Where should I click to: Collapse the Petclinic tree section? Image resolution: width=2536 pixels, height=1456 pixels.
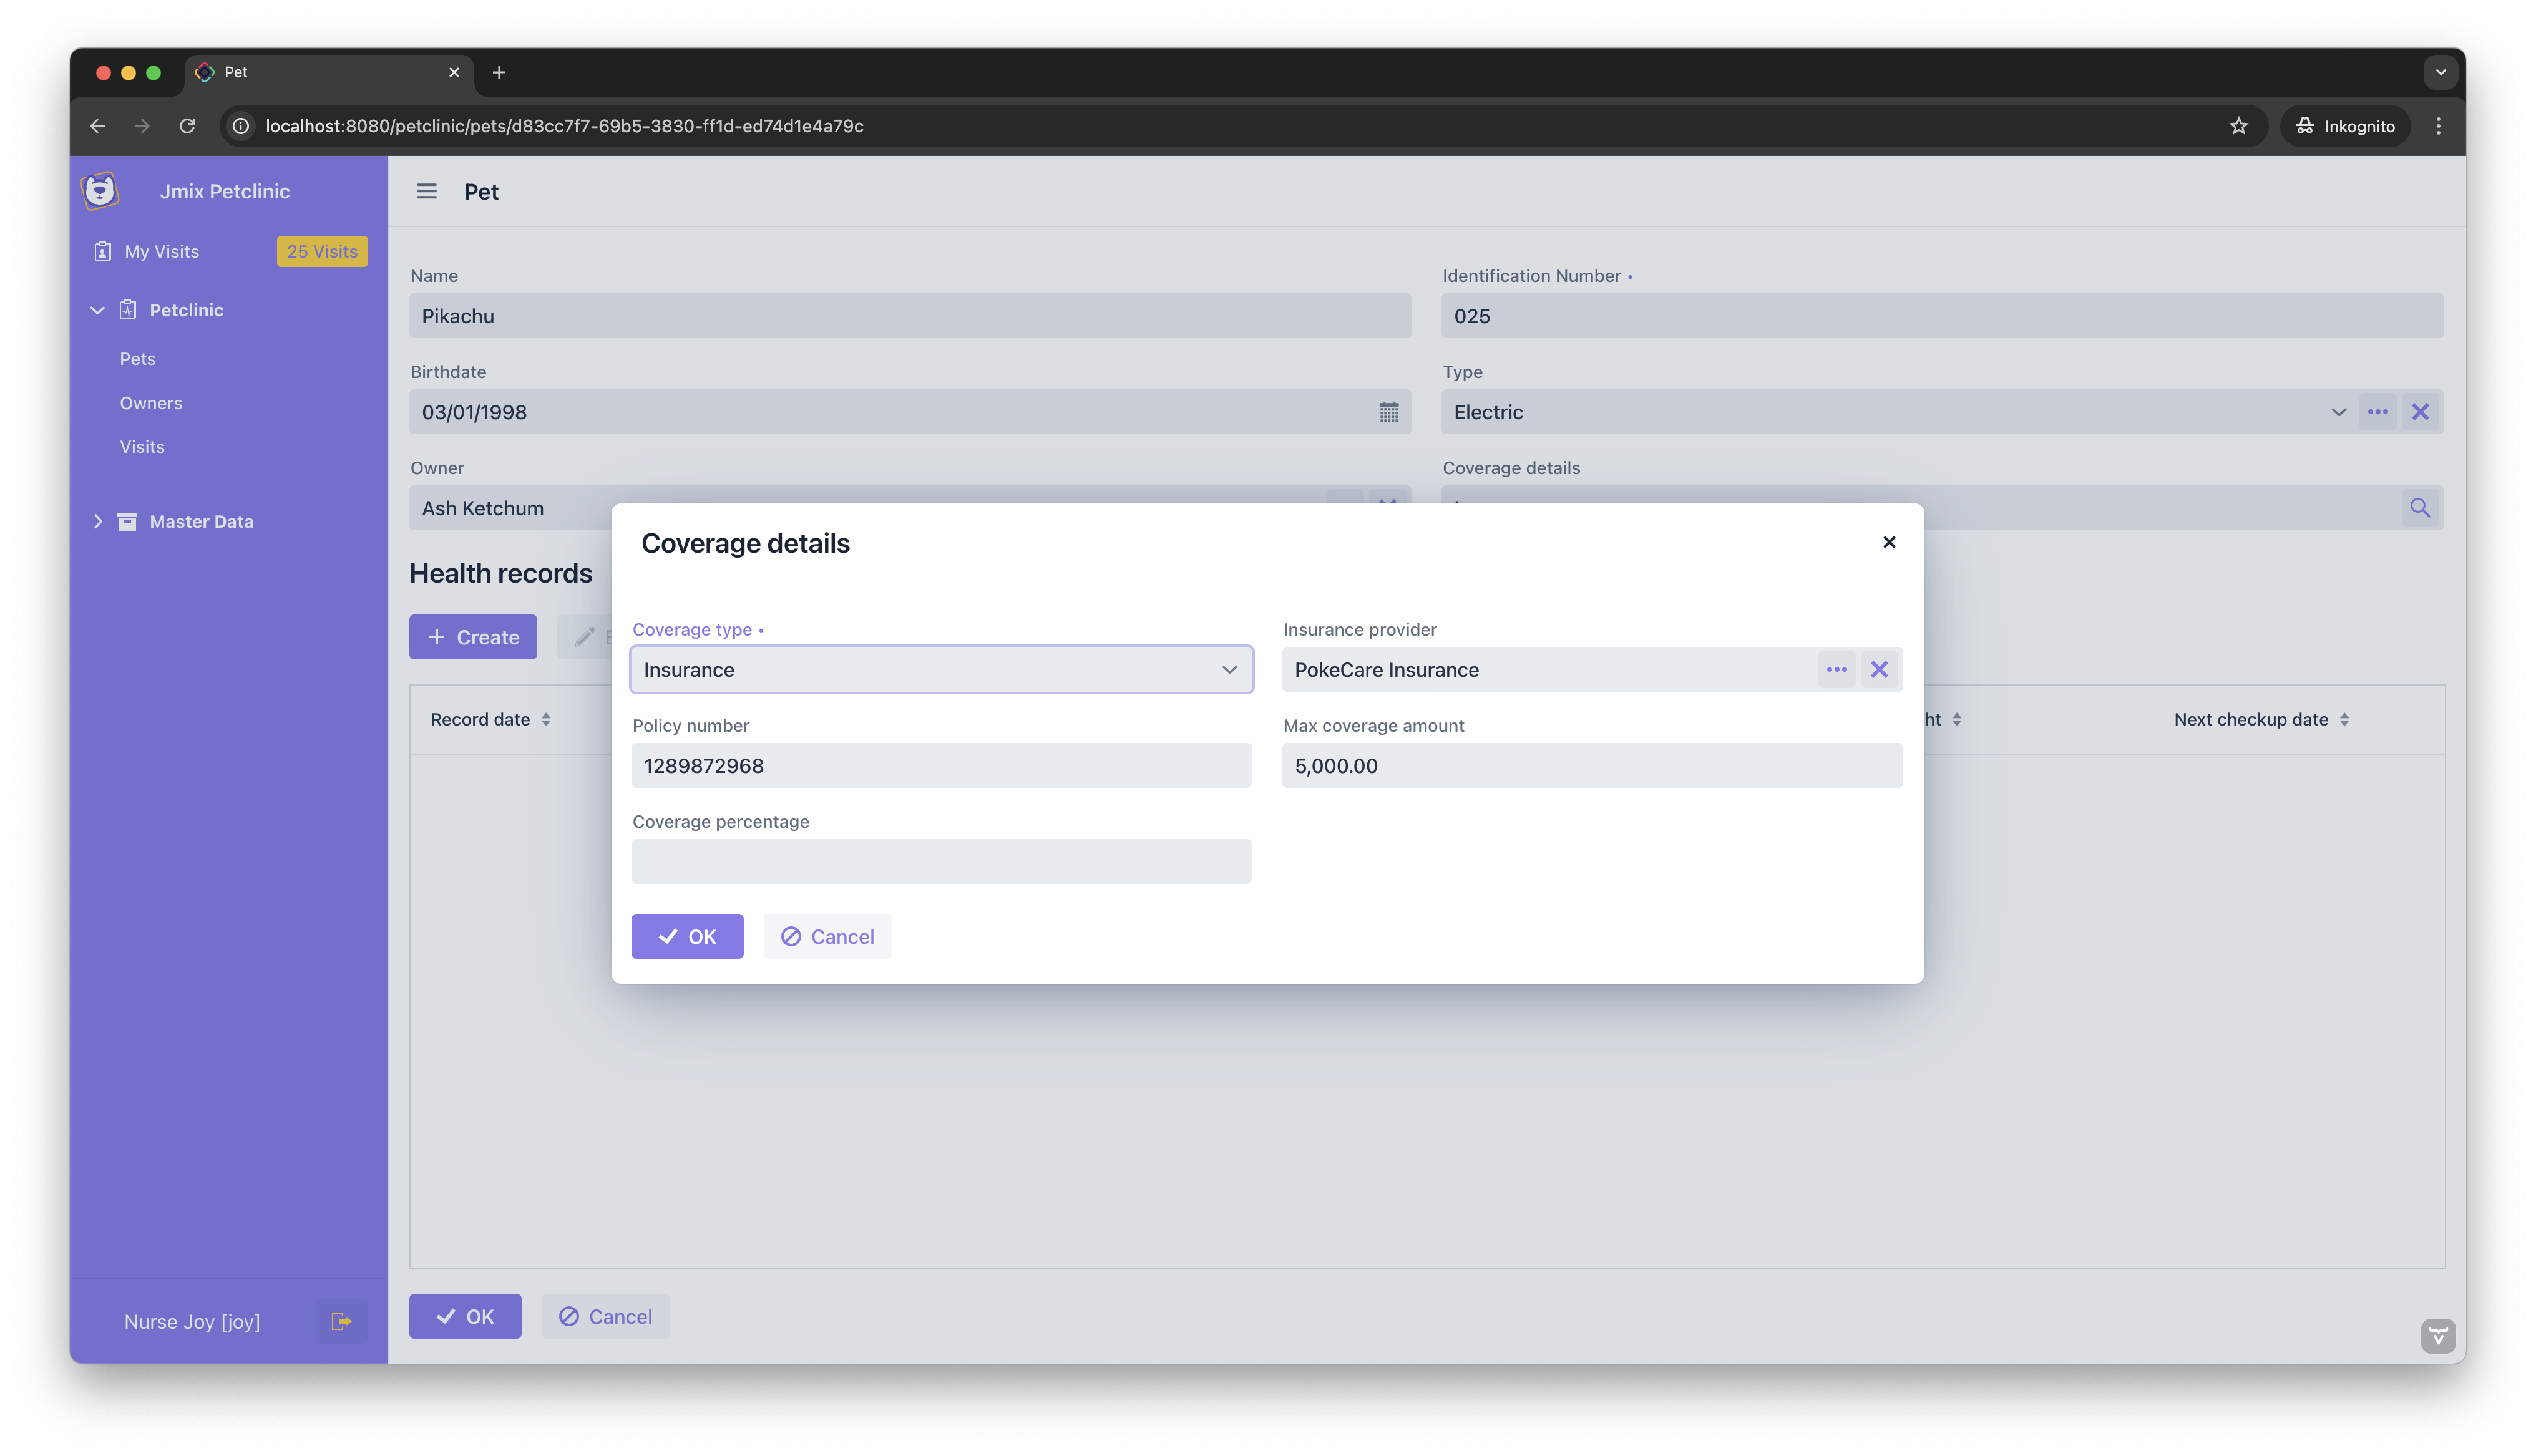pos(97,310)
